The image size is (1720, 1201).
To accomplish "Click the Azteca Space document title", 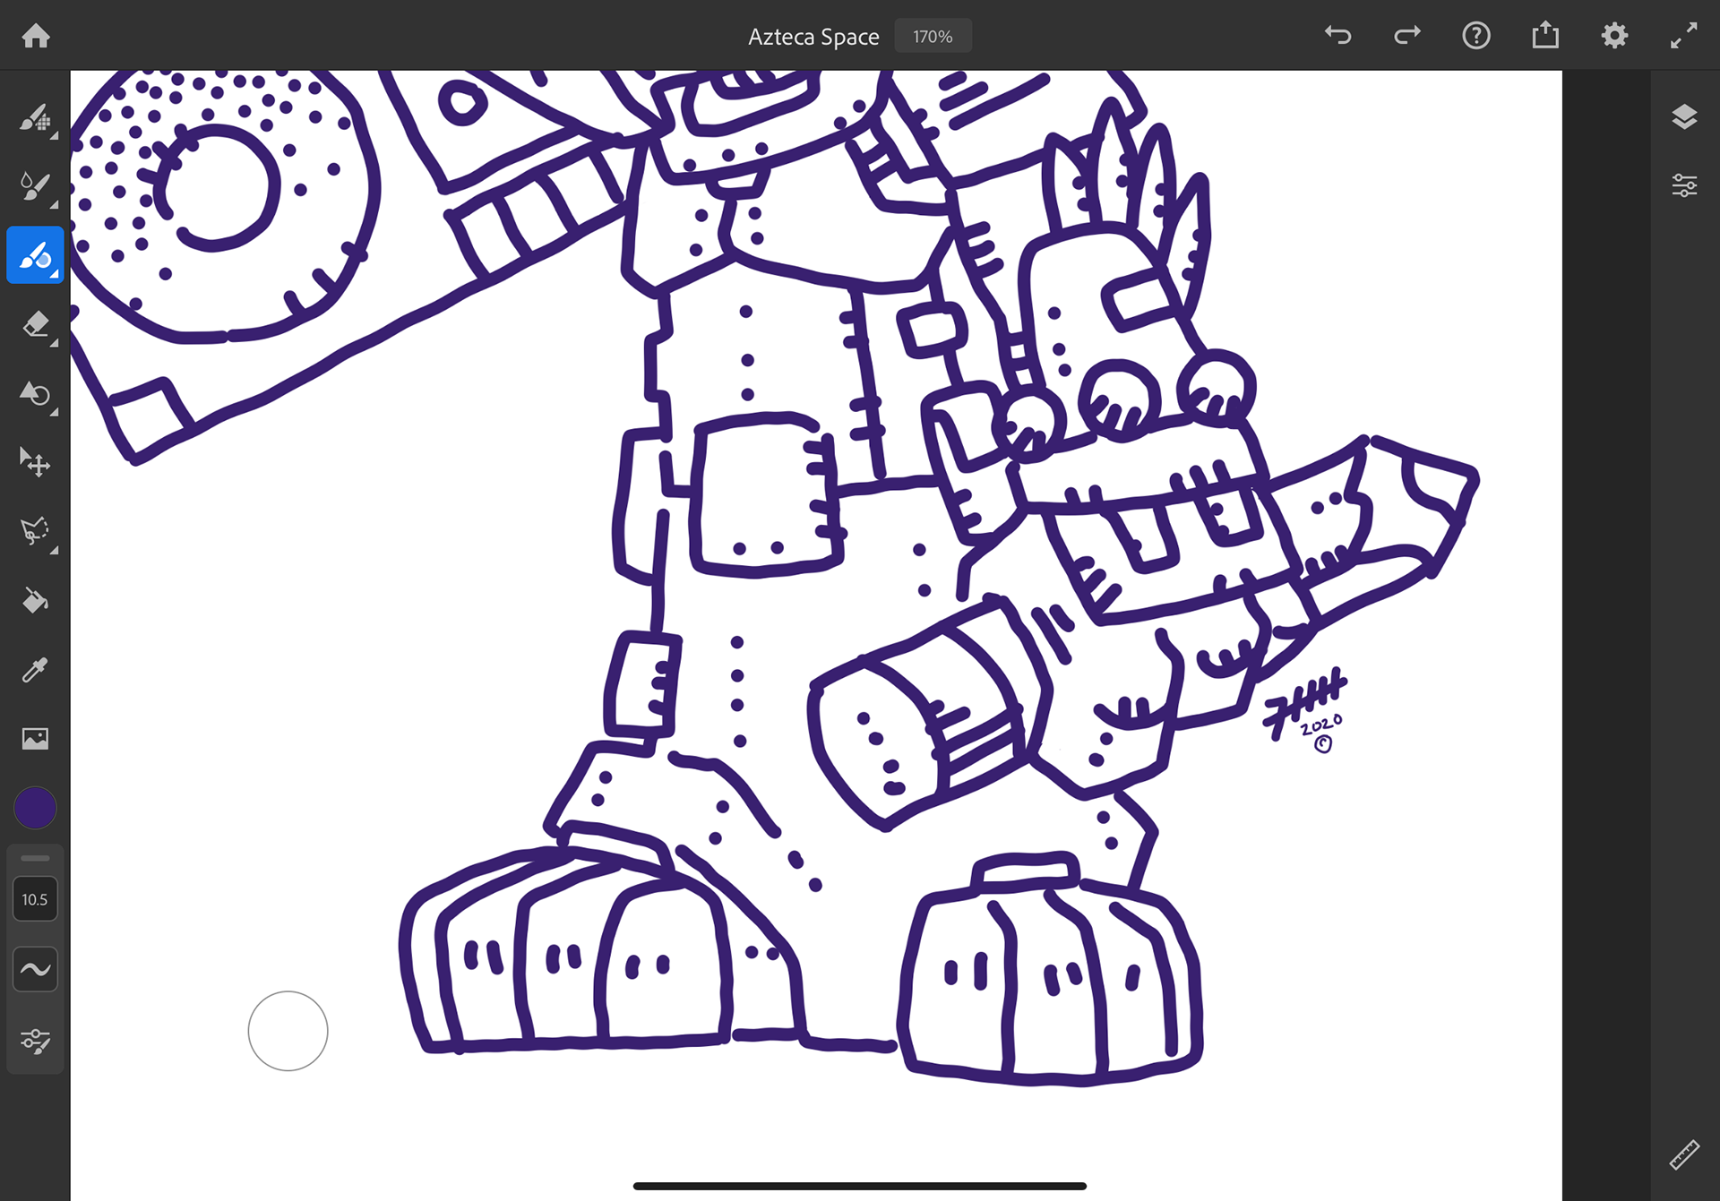I will (813, 37).
